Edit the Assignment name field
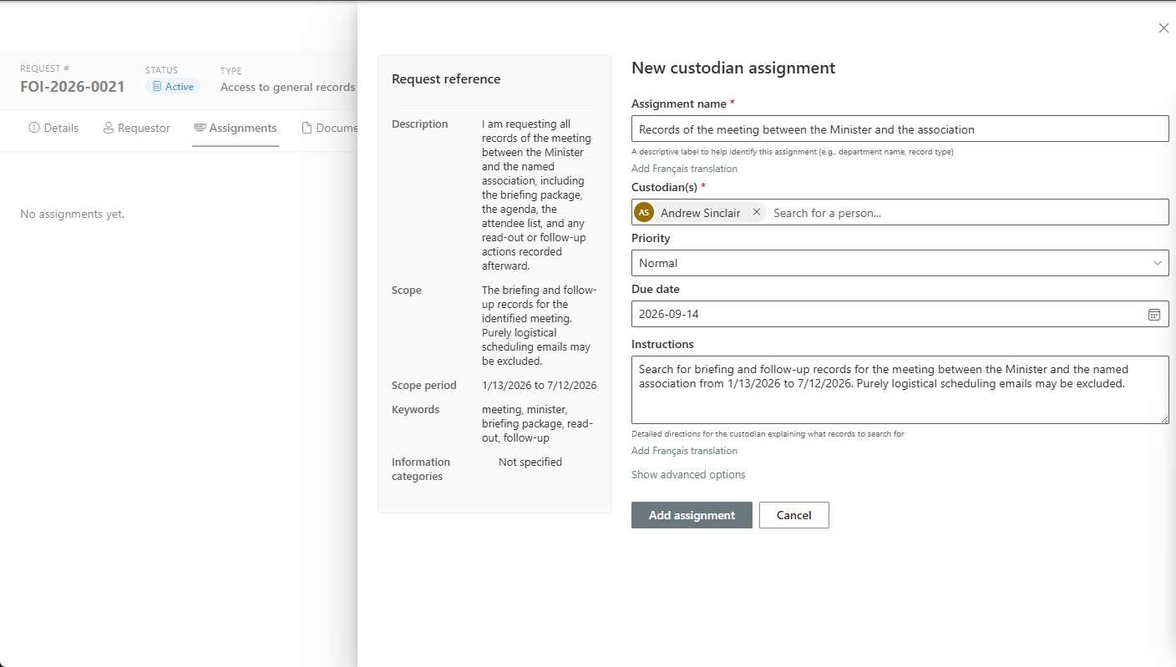 click(x=900, y=129)
